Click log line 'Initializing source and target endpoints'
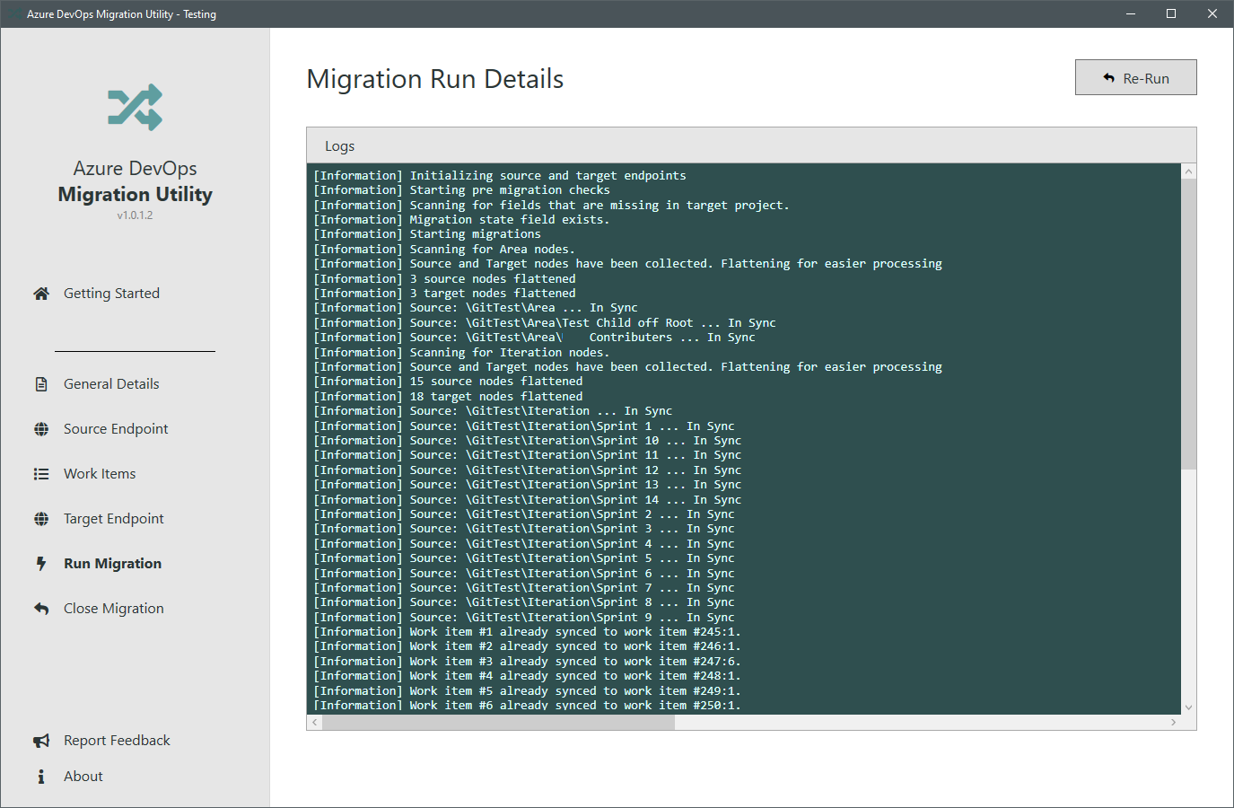 tap(500, 176)
